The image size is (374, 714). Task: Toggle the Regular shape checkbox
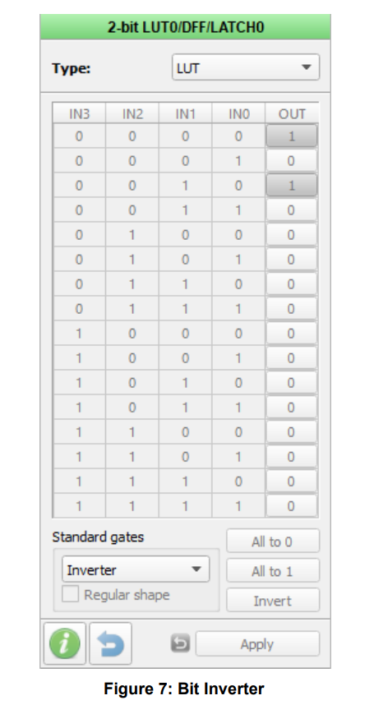tap(70, 595)
